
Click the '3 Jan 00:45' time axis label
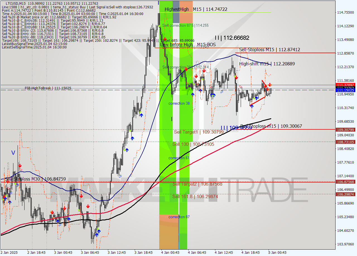64,252
